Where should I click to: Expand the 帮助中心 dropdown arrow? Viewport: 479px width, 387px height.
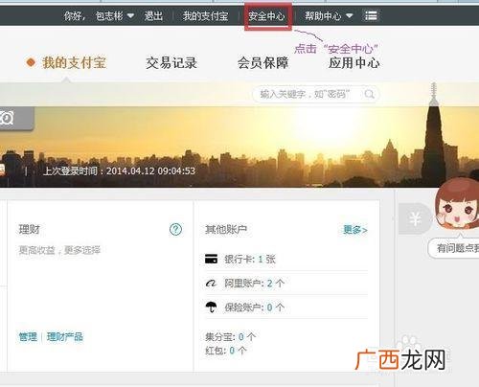point(350,15)
